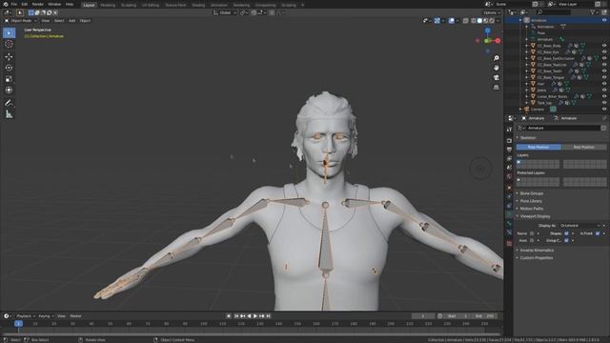The width and height of the screenshot is (610, 343).
Task: Click the Blender logo menu icon
Action: coord(6,4)
